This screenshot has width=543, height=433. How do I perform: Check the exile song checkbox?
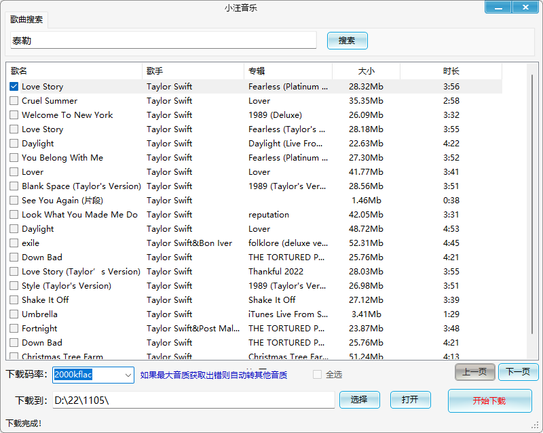[14, 243]
